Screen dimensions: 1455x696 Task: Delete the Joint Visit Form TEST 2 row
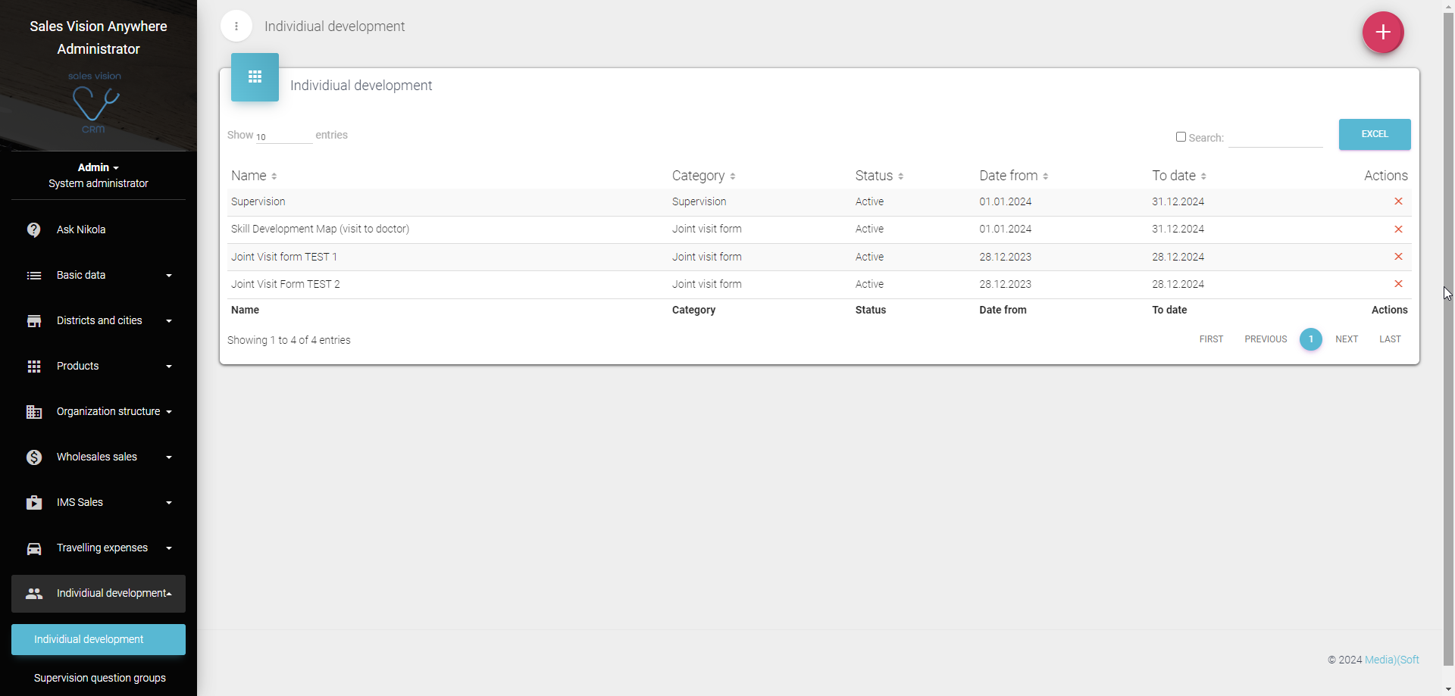click(1398, 284)
